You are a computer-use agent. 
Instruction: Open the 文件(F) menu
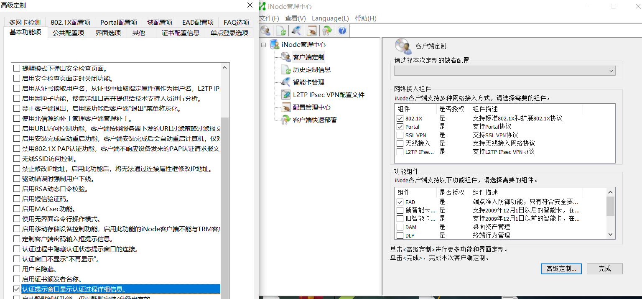[x=269, y=18]
